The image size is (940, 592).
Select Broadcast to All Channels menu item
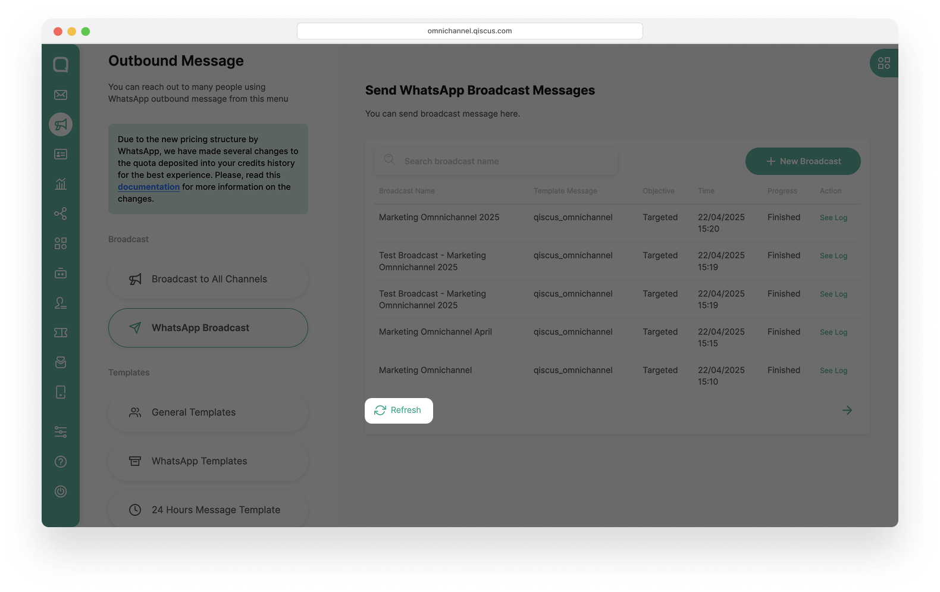(x=208, y=279)
